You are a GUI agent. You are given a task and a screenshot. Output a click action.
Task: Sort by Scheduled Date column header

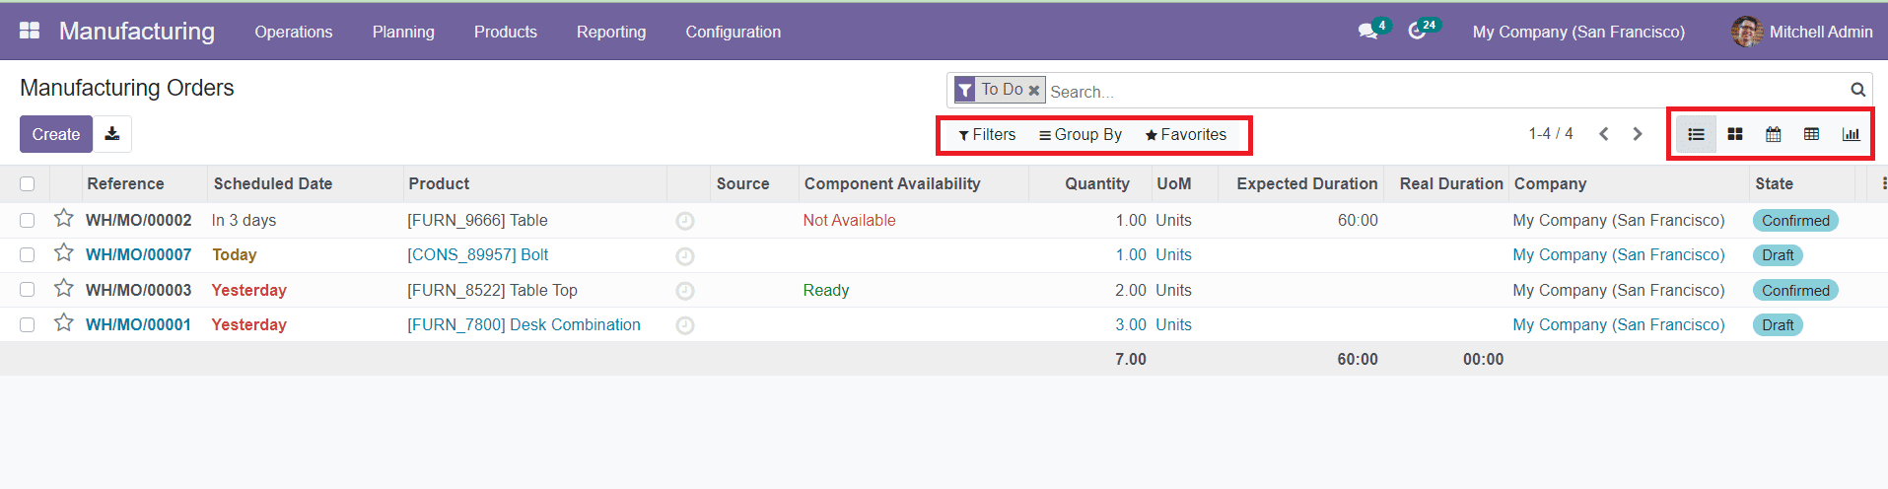(x=273, y=184)
